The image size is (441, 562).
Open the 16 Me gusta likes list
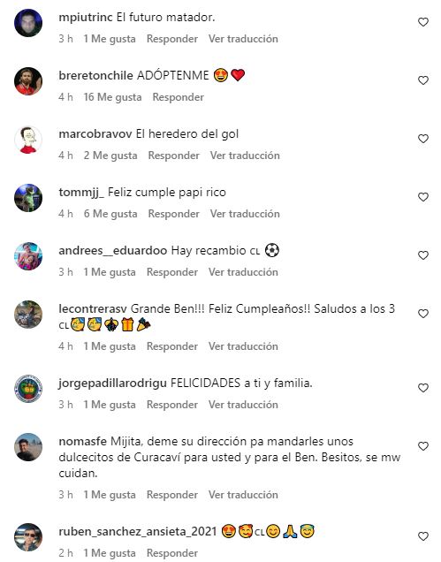(112, 97)
